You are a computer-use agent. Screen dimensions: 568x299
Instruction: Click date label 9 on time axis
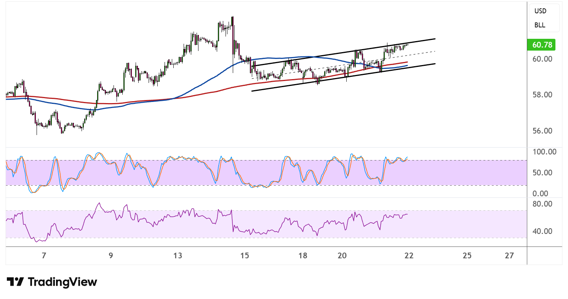pos(110,256)
